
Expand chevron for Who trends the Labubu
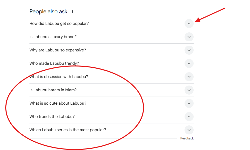point(189,117)
